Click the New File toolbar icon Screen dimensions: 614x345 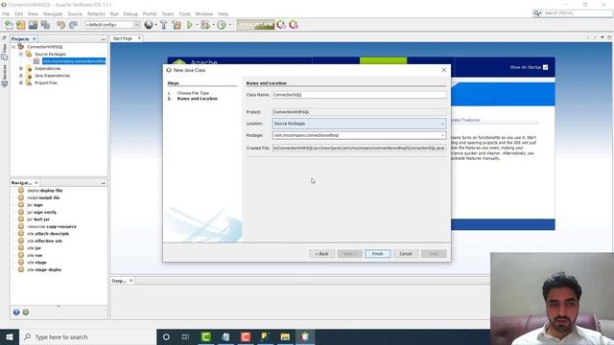[9, 25]
